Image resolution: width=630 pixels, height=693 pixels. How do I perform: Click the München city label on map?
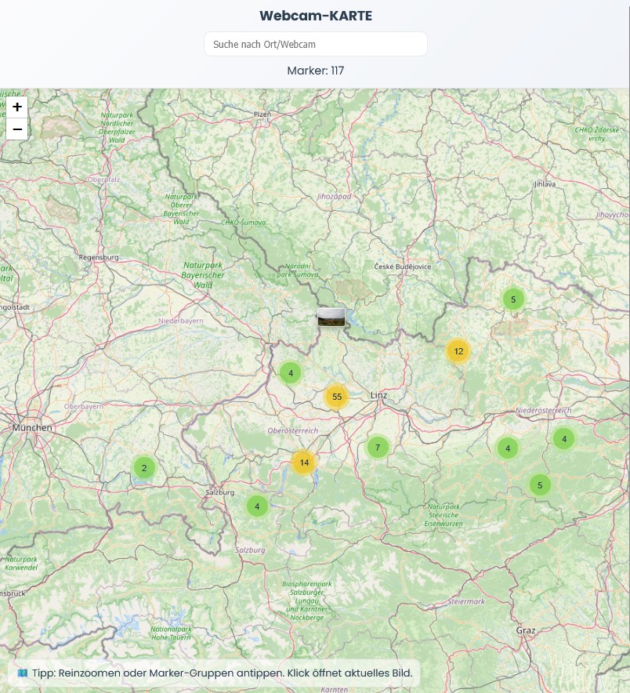pyautogui.click(x=32, y=428)
